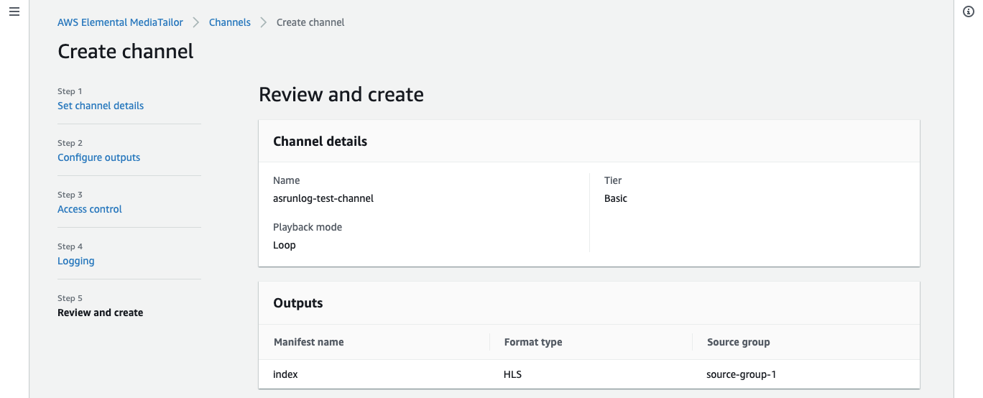Click breadcrumb chevron after Channels

click(264, 22)
